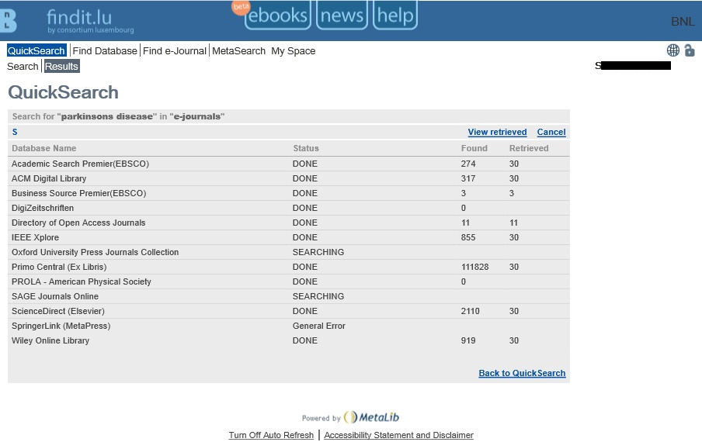The image size is (702, 442).
Task: Go to Find Database
Action: tap(105, 51)
